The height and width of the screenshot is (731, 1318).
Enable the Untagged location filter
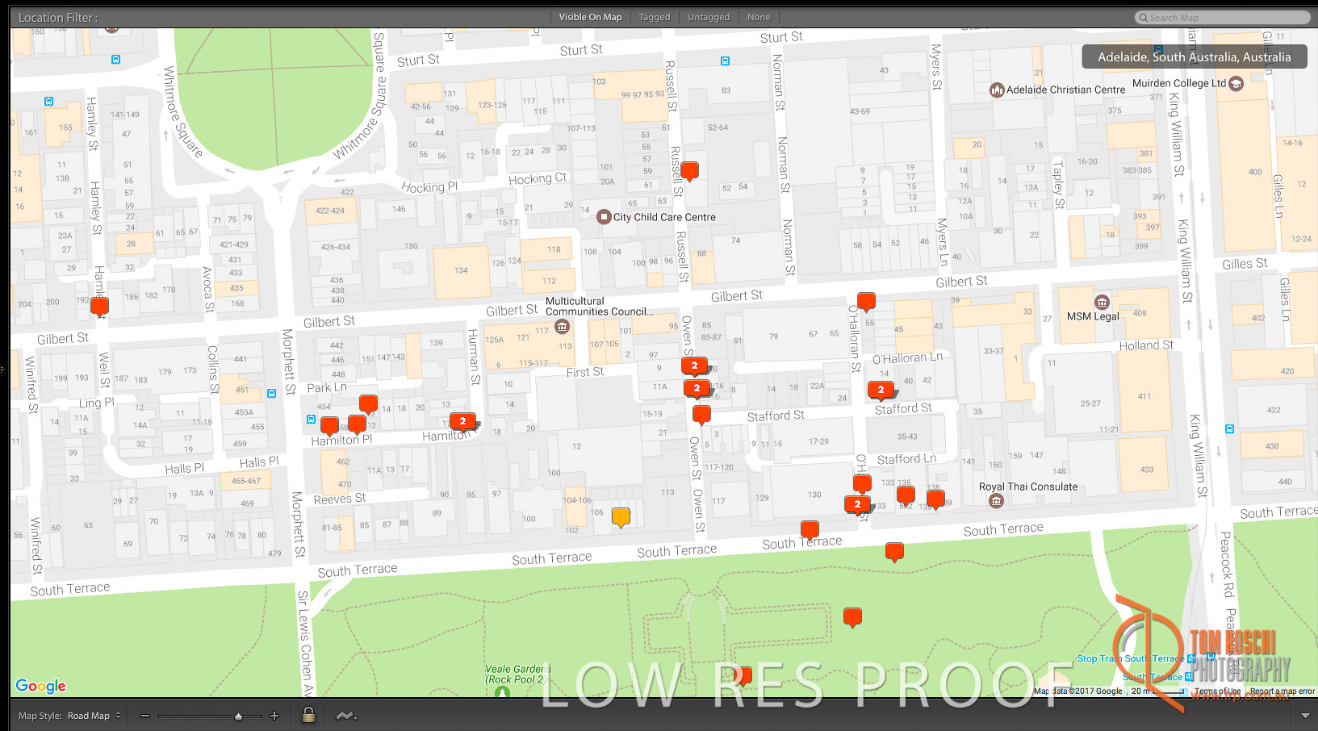click(708, 17)
